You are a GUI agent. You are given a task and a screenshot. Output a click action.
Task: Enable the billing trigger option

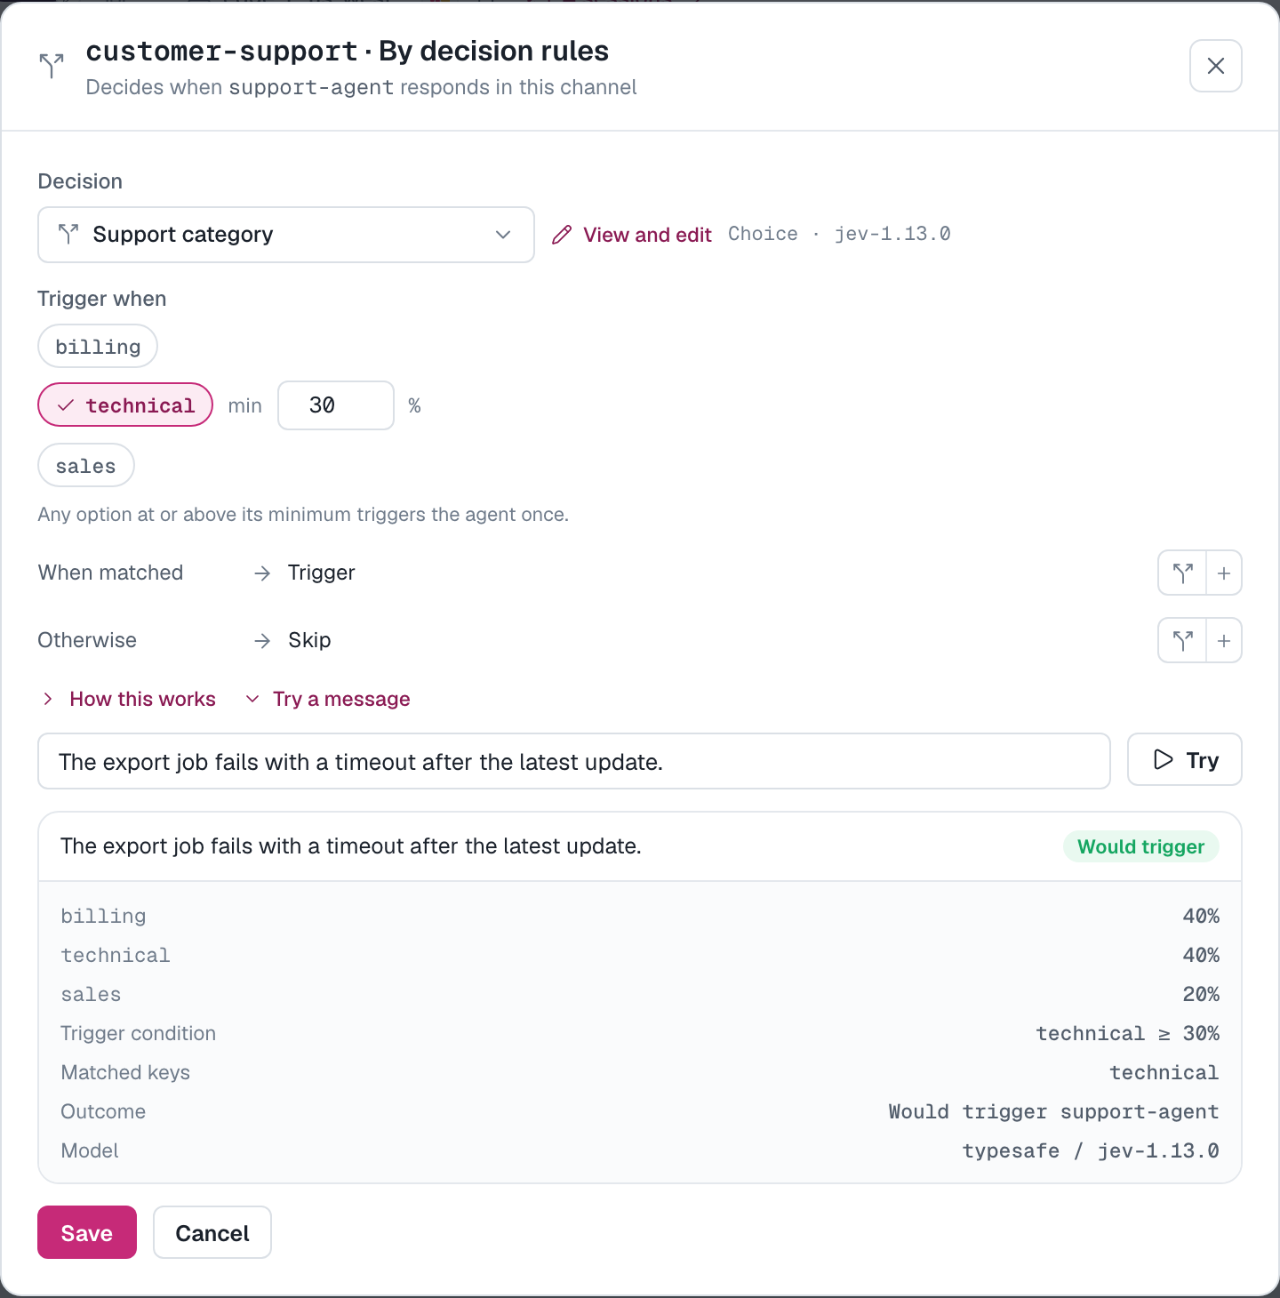coord(98,346)
